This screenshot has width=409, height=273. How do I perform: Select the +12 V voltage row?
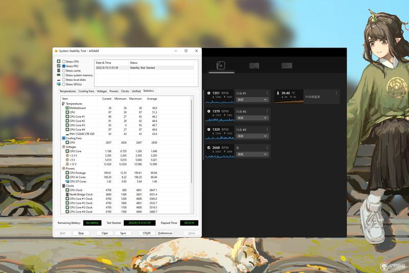click(x=110, y=164)
